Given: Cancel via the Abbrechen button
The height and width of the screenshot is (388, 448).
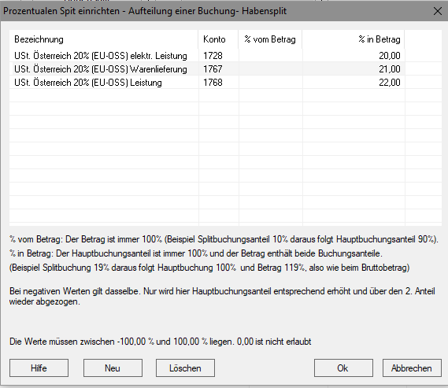Looking at the screenshot, I should (412, 368).
